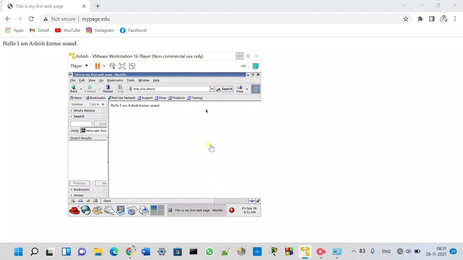Open Player dropdown menu in VMware
The height and width of the screenshot is (260, 463).
click(79, 66)
